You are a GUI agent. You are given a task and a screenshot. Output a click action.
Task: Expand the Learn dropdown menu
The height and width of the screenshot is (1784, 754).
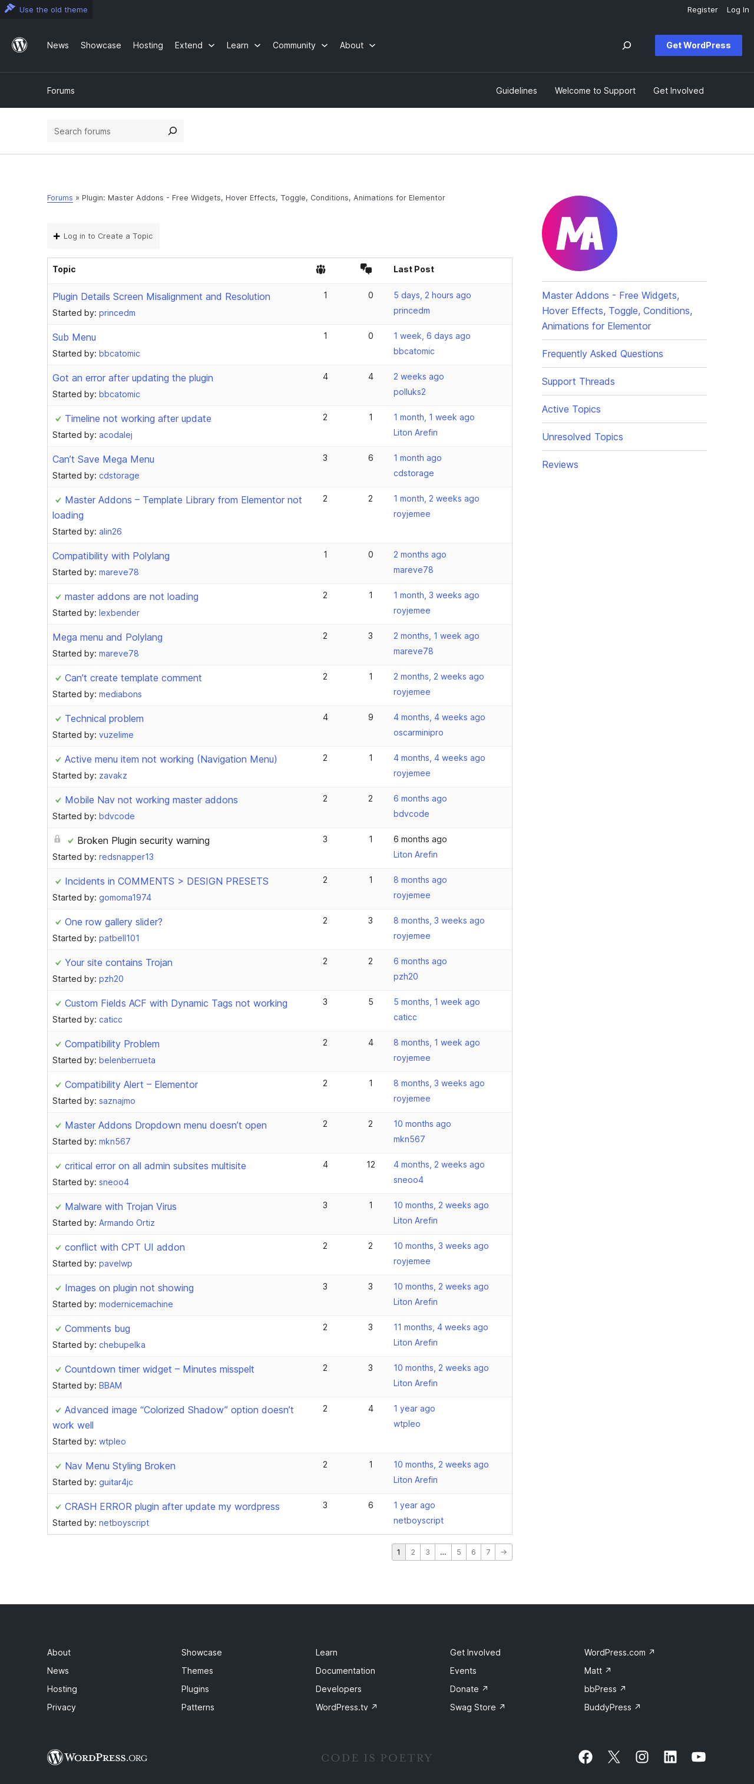click(243, 46)
